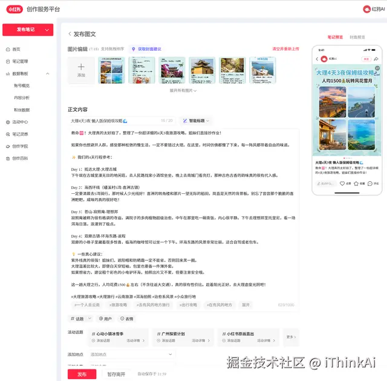Viewport: 387px width, 381px height.
Task: Mention someone with the @用户 button
Action: click(105, 319)
